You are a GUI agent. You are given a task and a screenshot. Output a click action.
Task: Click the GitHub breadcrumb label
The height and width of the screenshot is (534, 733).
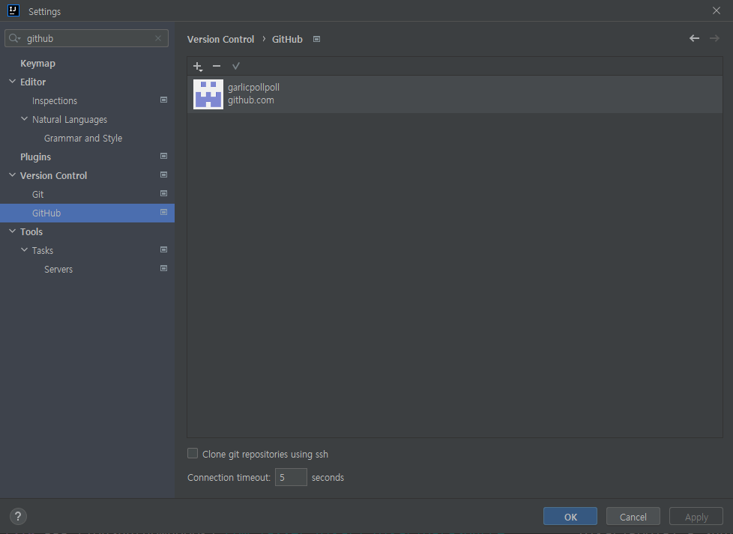[x=287, y=39]
